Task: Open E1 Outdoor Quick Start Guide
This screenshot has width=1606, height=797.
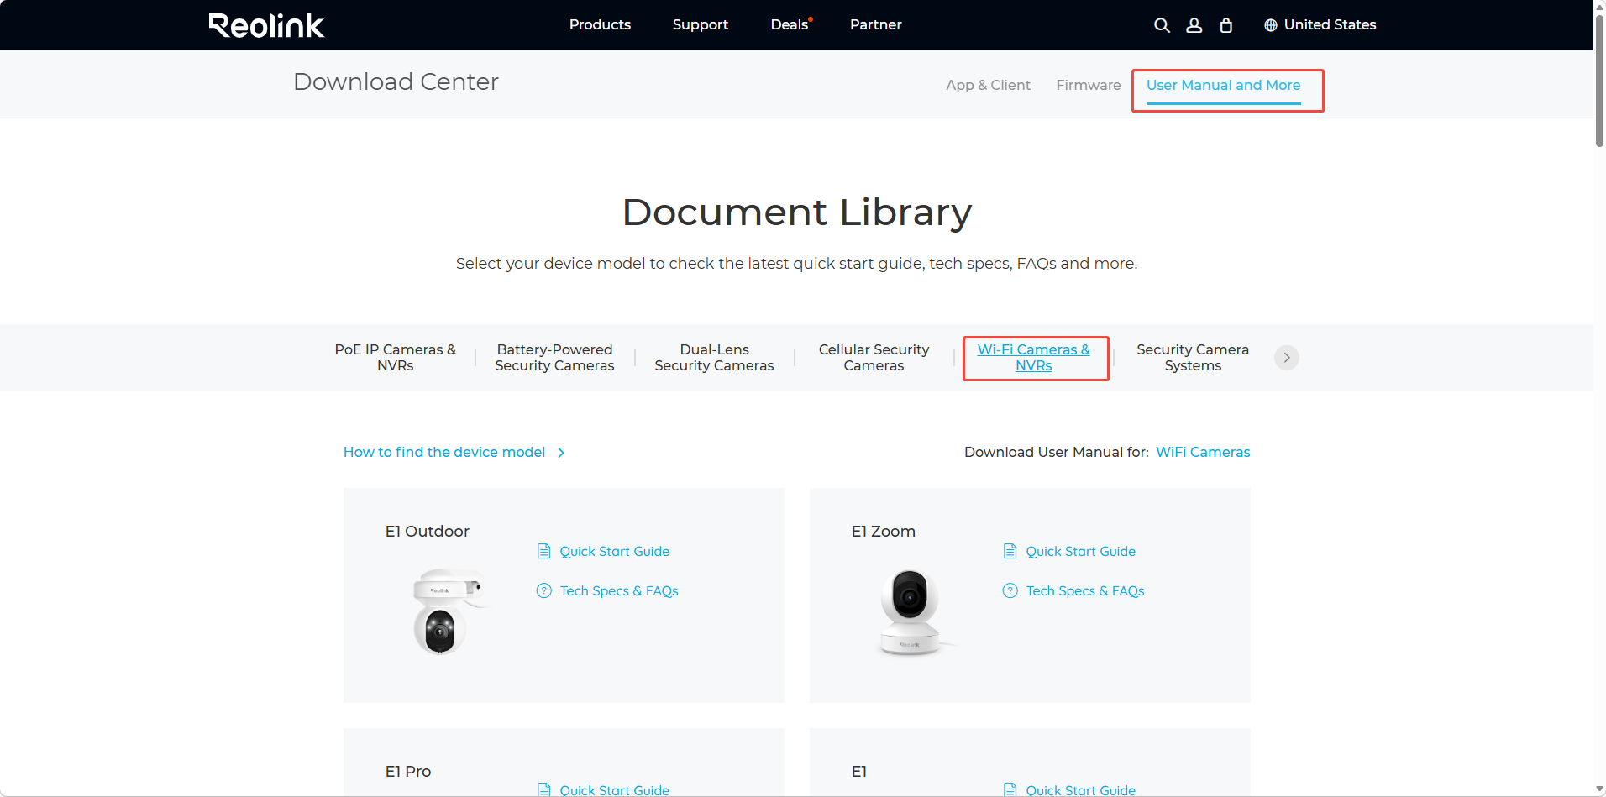Action: click(x=615, y=551)
